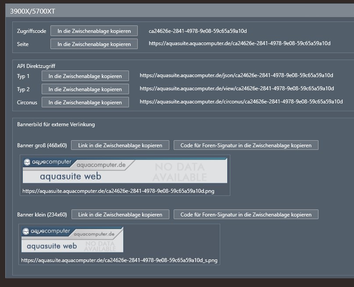Select the Seite aquasuite.aquacomputer.de URL text
This screenshot has height=287, width=354.
(x=240, y=43)
